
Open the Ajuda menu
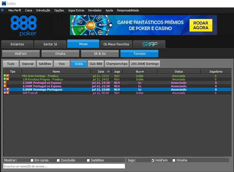(x=109, y=10)
